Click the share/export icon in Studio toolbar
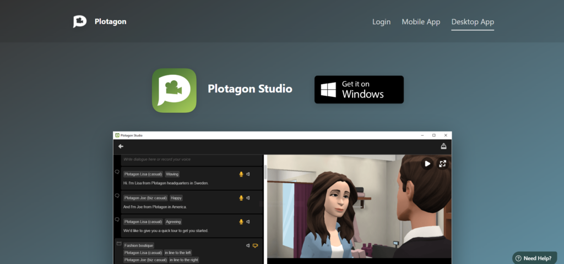Screen dimensions: 564x264 tap(443, 146)
